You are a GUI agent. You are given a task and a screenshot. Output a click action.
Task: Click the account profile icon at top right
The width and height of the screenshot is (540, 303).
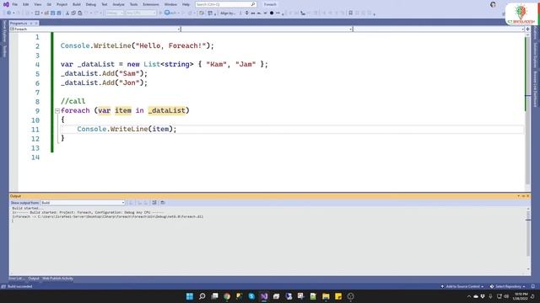tap(493, 4)
